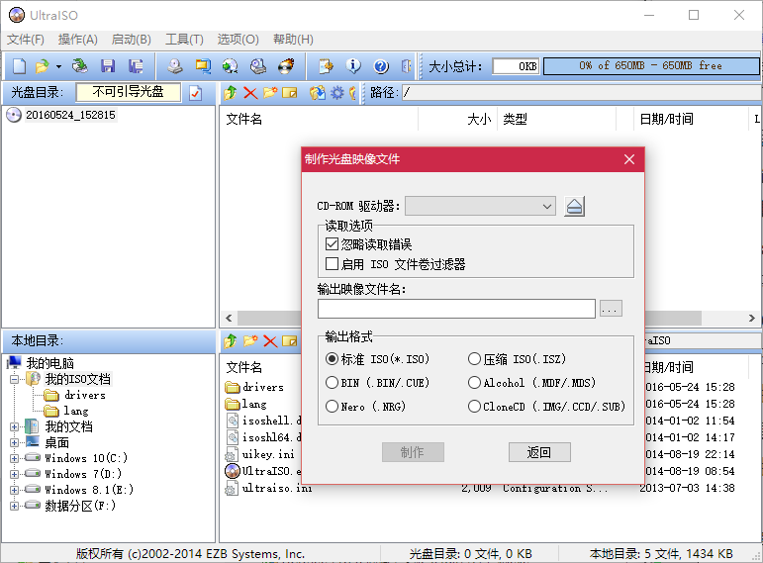The height and width of the screenshot is (563, 763).
Task: Open the 帮助(H) menu
Action: (293, 40)
